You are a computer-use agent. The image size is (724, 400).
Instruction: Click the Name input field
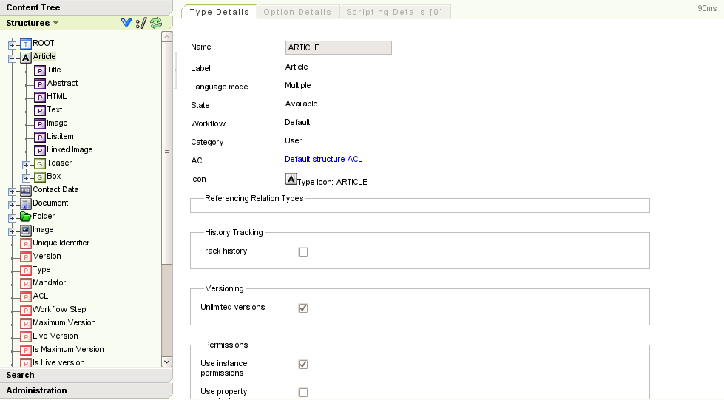338,47
